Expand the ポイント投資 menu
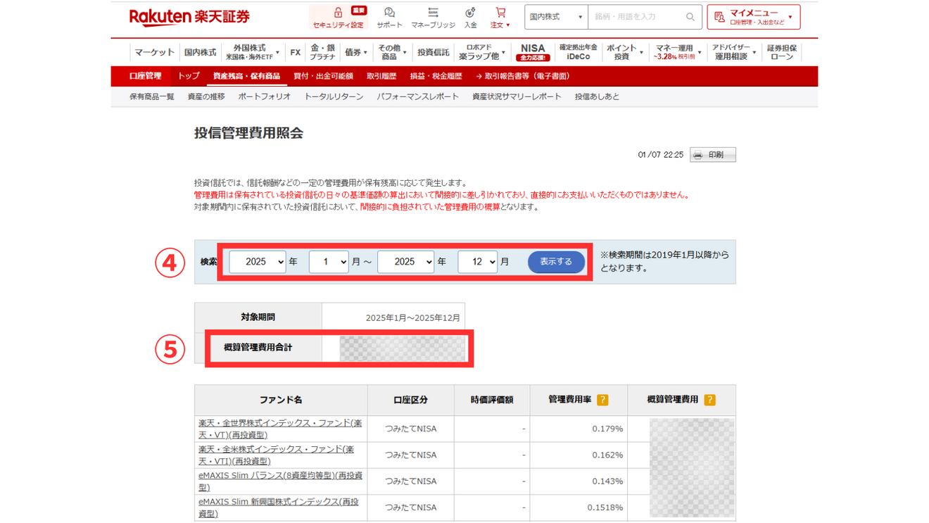929x523 pixels. (x=625, y=53)
